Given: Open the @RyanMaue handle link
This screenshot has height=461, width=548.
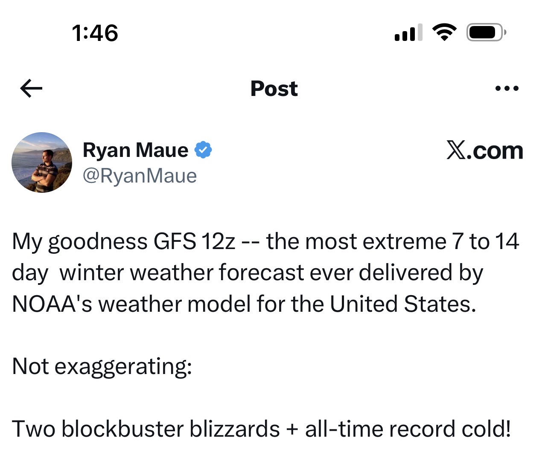Looking at the screenshot, I should pos(140,176).
